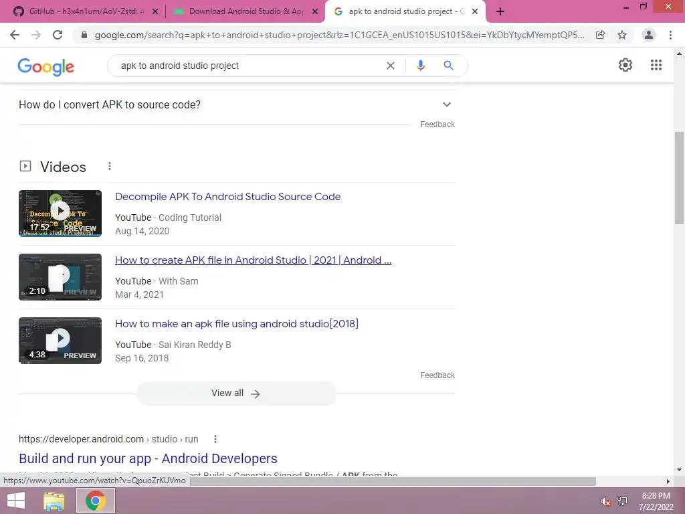
Task: Open Chrome three-dot menu
Action: (x=670, y=35)
